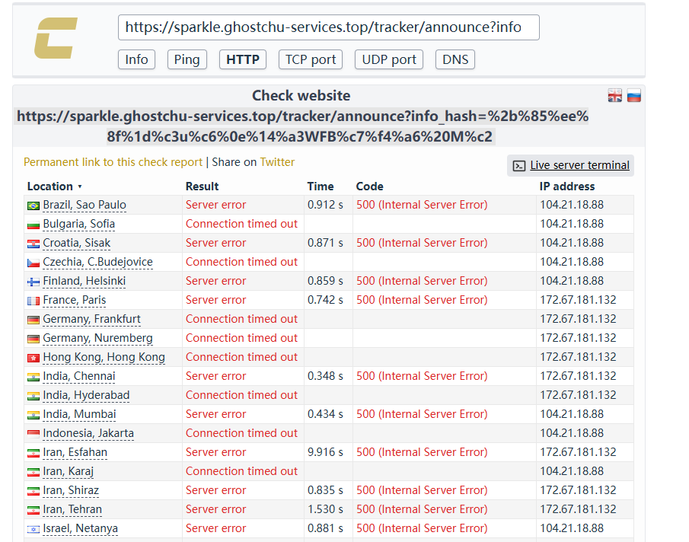689x542 pixels.
Task: Click the terminal icon beside Live server terminal
Action: [519, 166]
